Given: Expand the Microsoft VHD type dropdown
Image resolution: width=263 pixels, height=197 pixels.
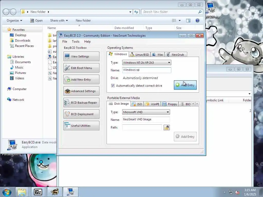Looking at the screenshot, I should point(146,112).
